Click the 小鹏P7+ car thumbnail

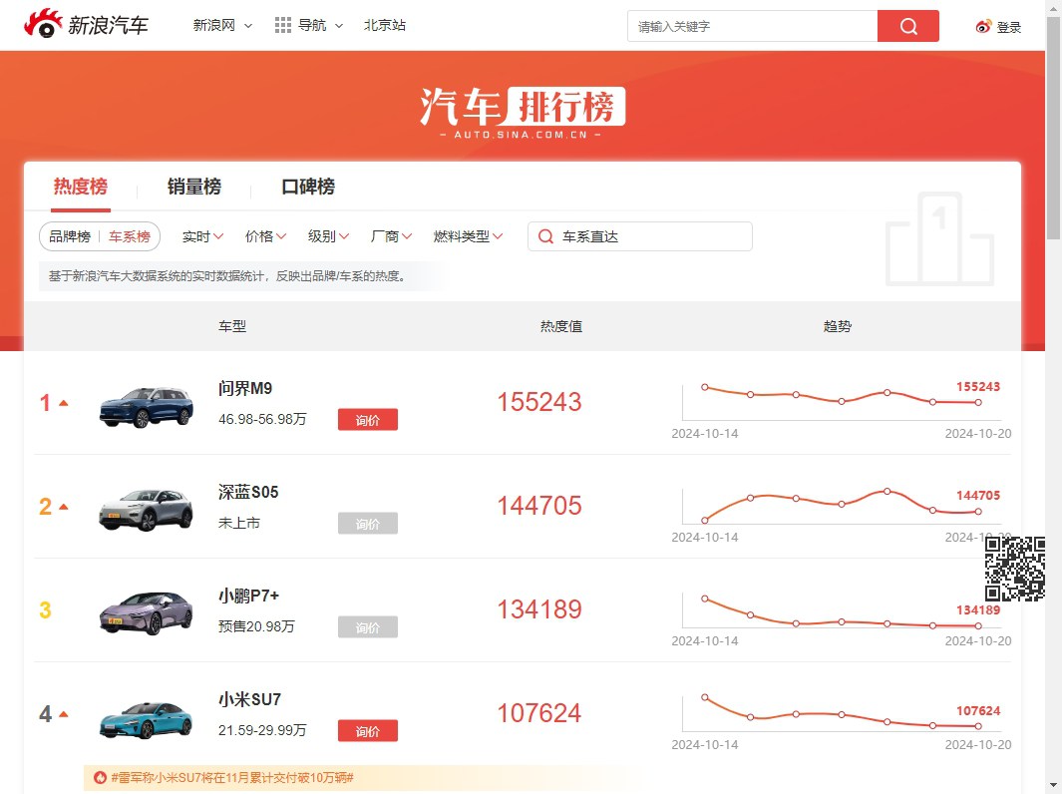click(146, 613)
